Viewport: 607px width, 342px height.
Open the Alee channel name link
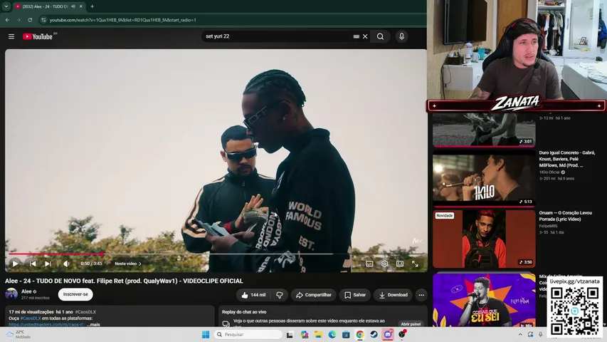tap(26, 291)
